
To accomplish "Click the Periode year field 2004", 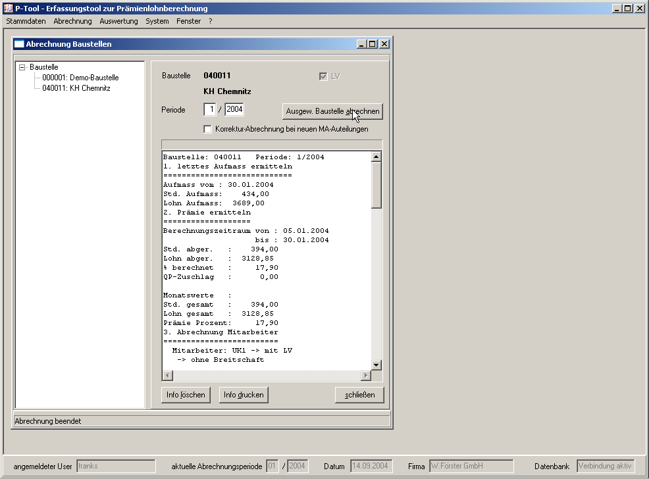I will click(x=234, y=110).
